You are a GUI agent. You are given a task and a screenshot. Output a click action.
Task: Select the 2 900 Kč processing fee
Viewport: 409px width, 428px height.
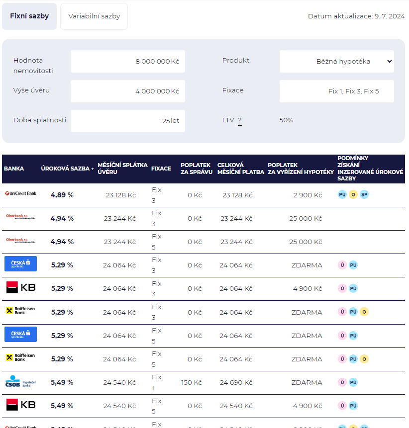[x=307, y=195]
